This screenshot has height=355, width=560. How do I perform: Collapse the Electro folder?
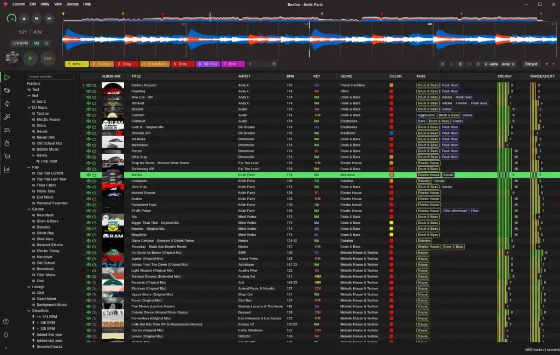(x=29, y=209)
